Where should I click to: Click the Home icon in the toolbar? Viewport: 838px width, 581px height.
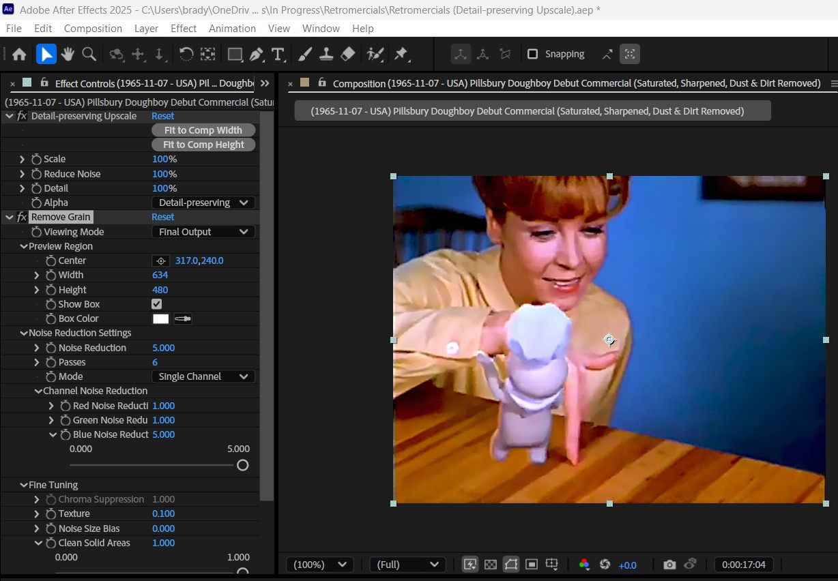(x=19, y=54)
